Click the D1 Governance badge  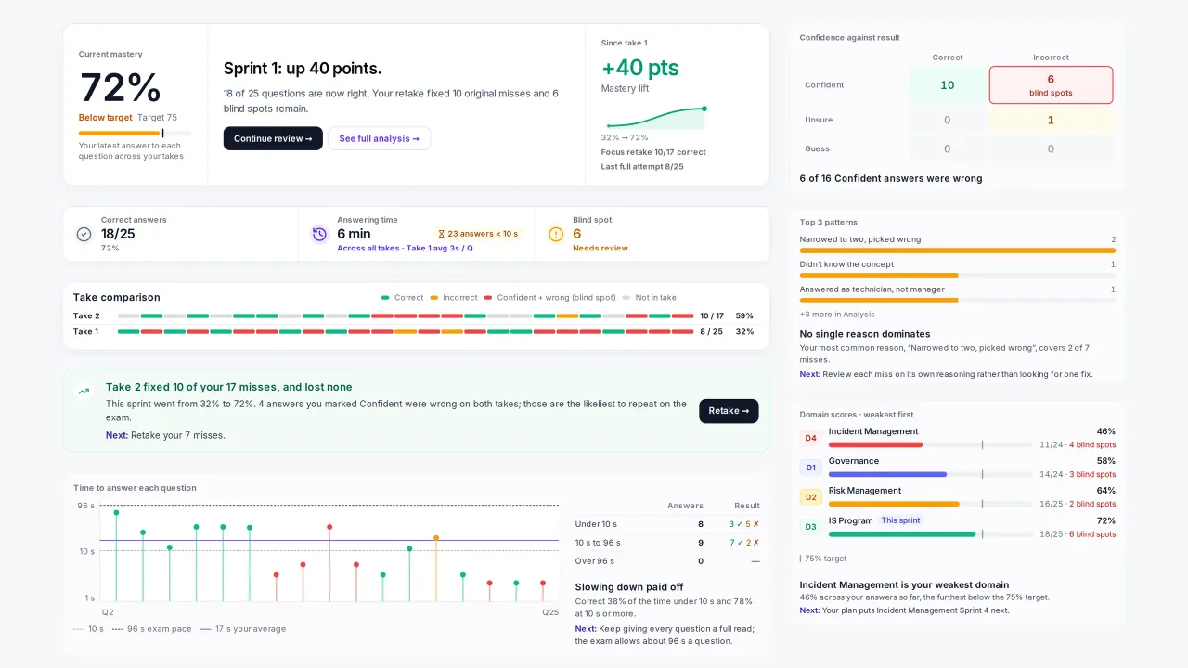coord(810,468)
